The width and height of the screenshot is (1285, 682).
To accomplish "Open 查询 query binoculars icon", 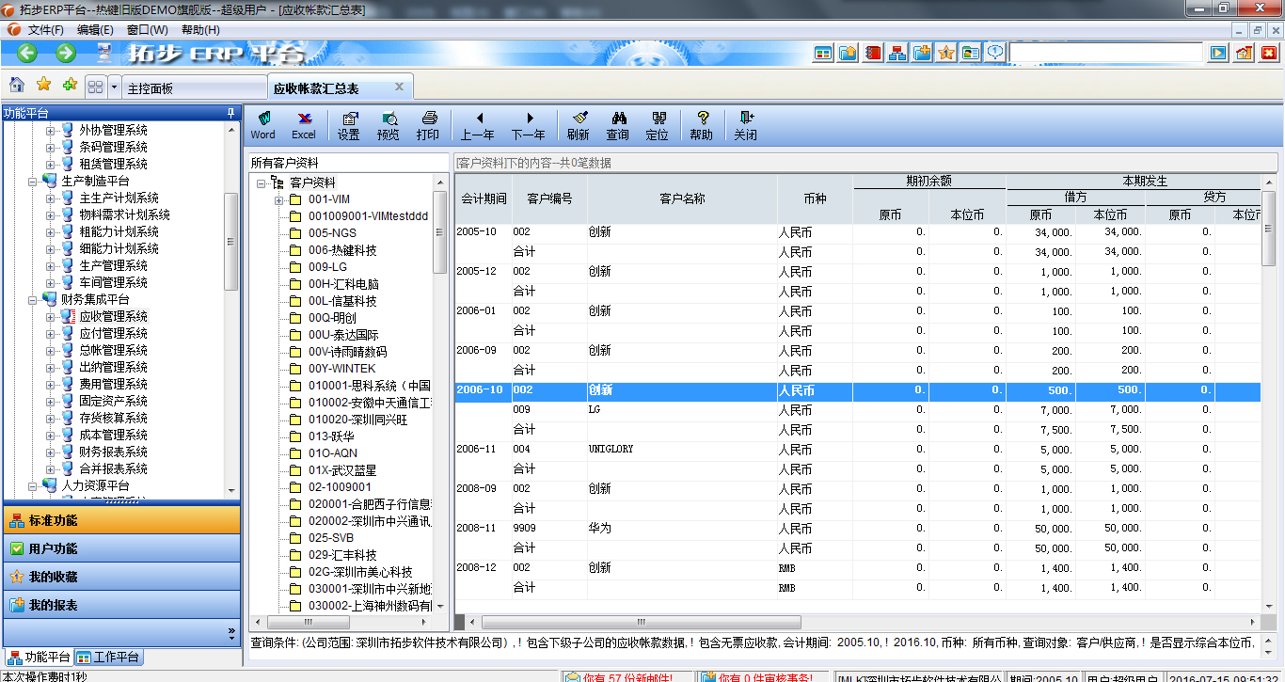I will tap(618, 124).
